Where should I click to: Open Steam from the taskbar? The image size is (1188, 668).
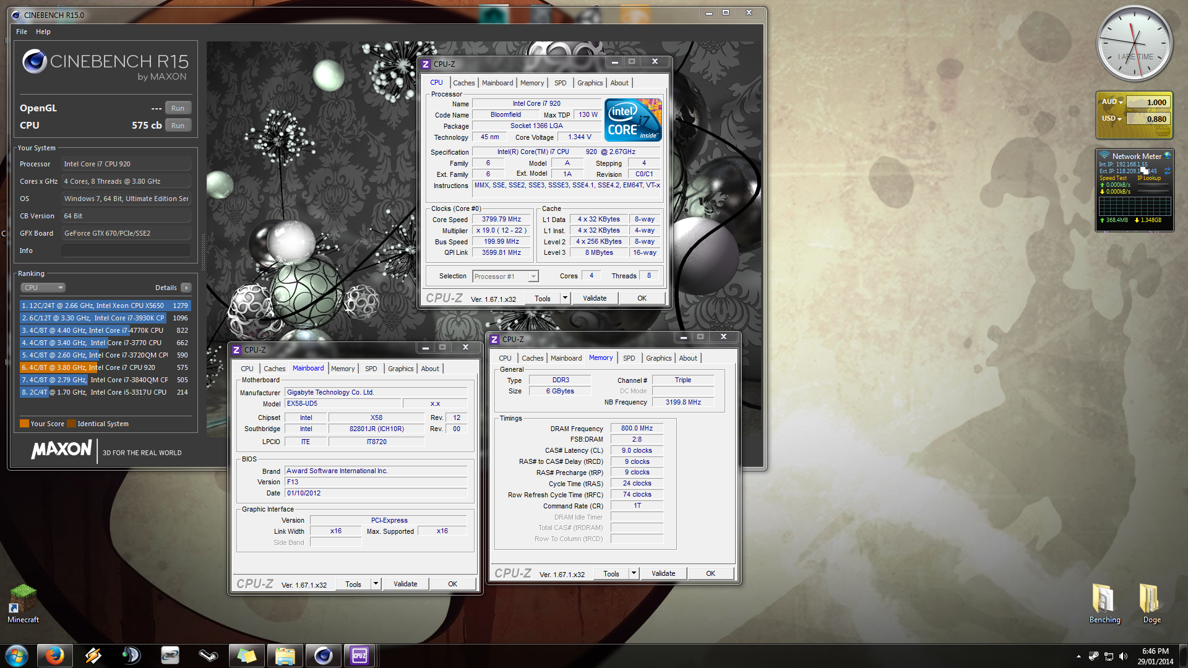click(208, 656)
